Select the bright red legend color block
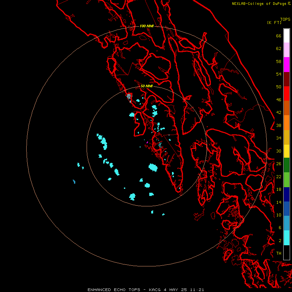 [x=286, y=93]
